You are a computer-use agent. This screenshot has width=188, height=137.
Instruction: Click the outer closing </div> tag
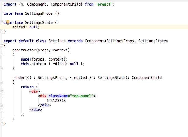click(35, 110)
